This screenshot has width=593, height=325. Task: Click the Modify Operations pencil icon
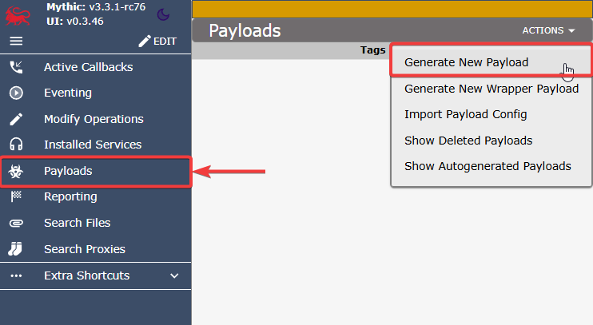[16, 119]
